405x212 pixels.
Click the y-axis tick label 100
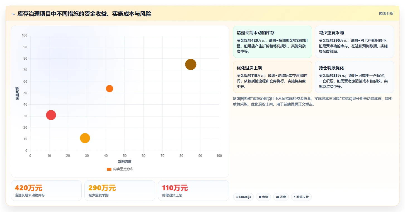[x=25, y=35]
